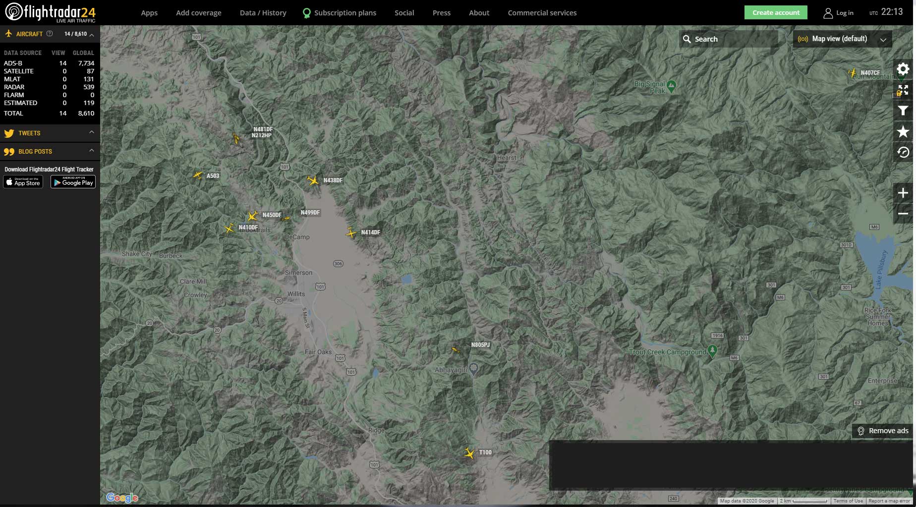Open the aircraft filter funnel icon

tap(903, 111)
